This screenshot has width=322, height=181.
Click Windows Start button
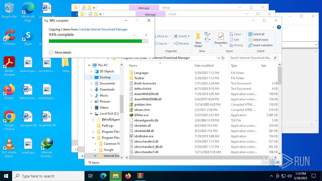(6, 176)
